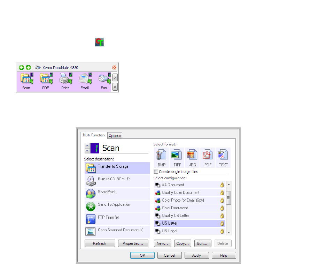
Task: Open the Options tab
Action: (x=115, y=136)
